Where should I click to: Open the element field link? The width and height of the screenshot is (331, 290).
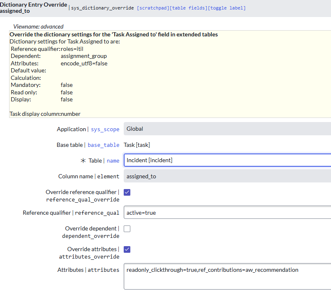pyautogui.click(x=108, y=176)
